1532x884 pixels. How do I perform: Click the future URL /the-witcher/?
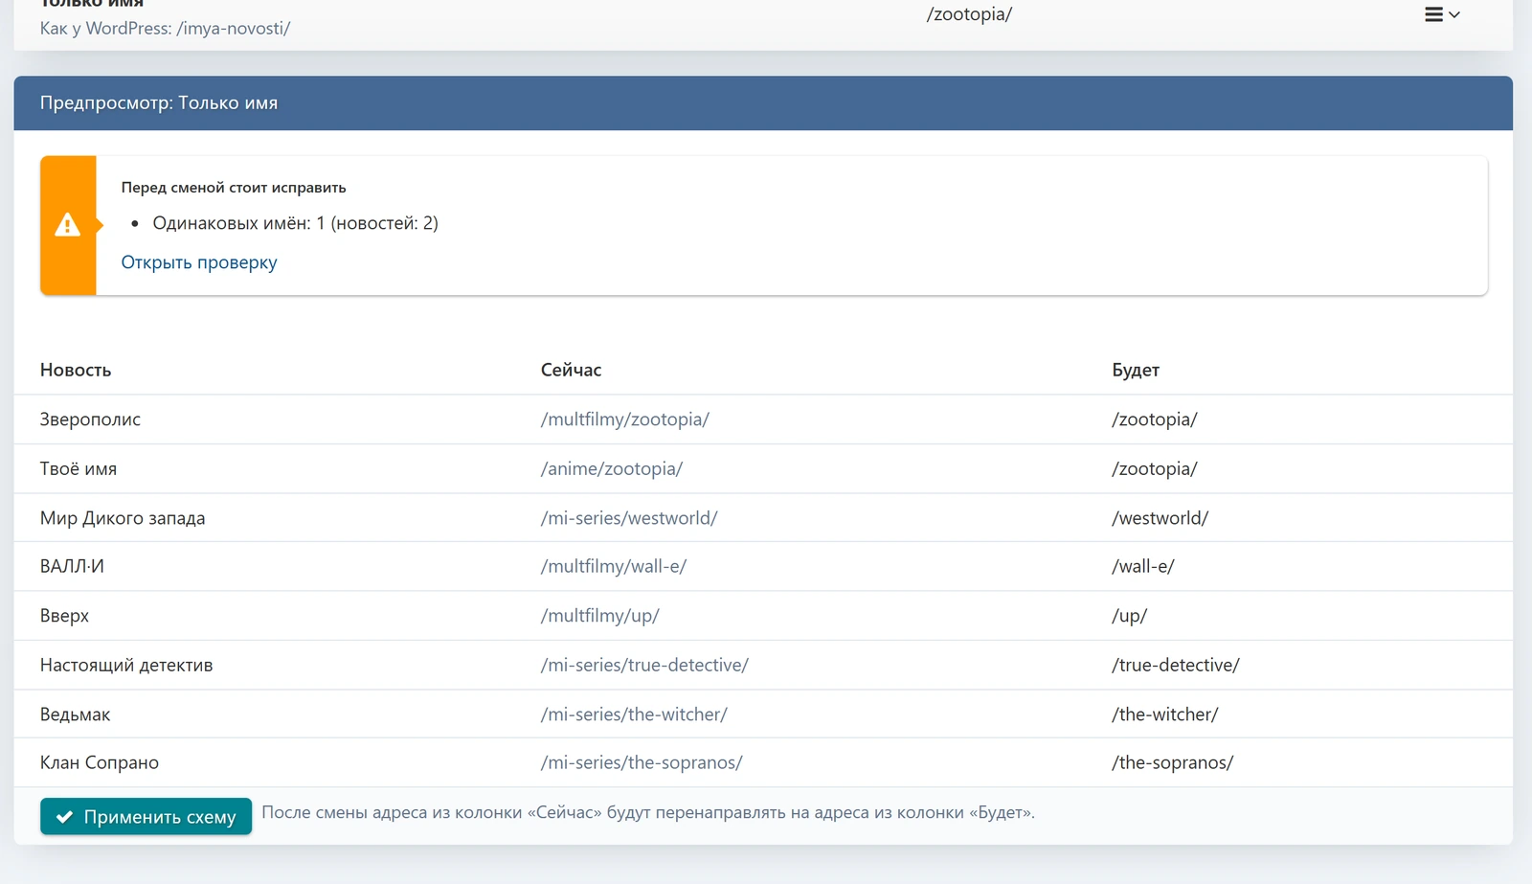[1165, 714]
